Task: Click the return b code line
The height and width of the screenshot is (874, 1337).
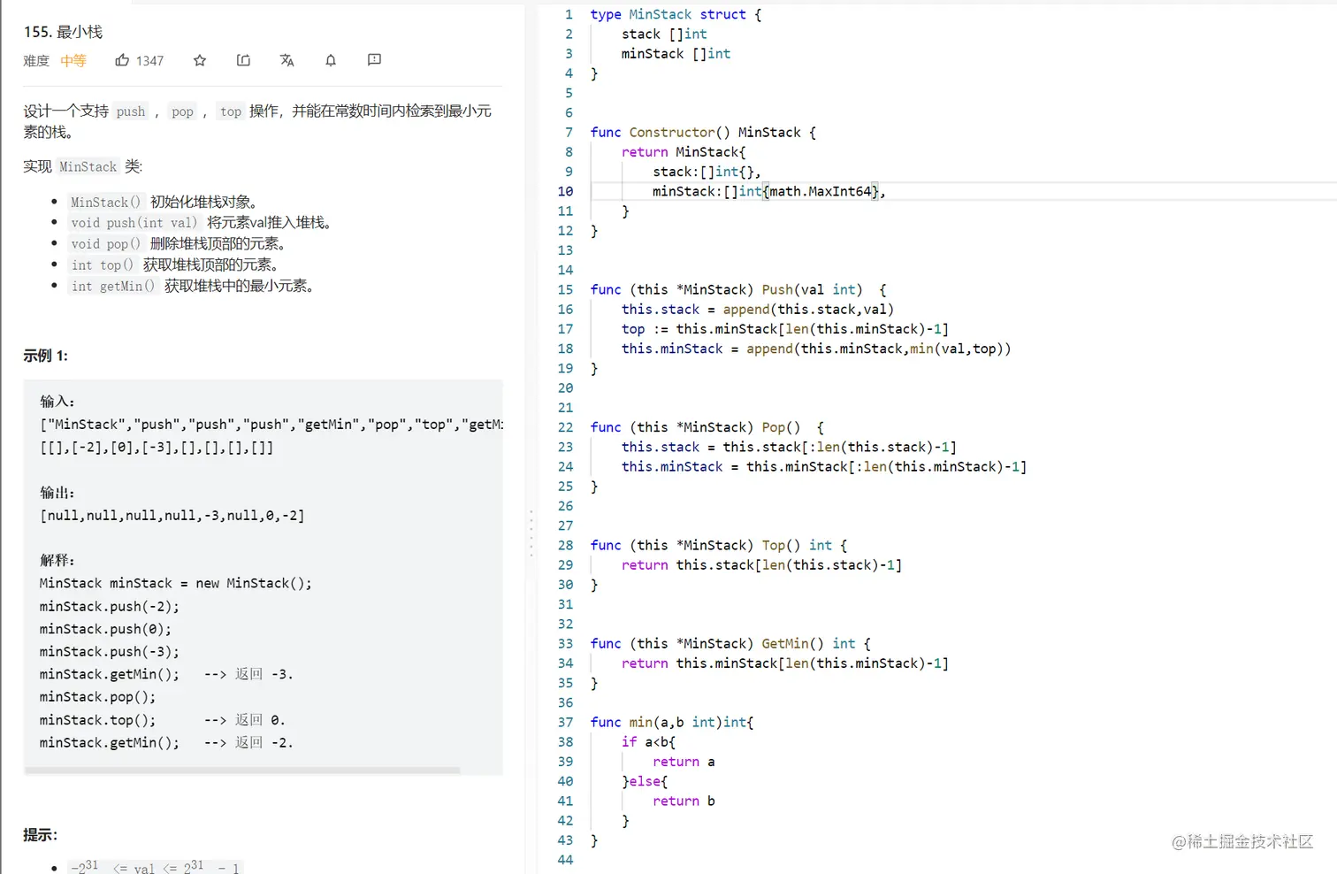Action: tap(684, 801)
